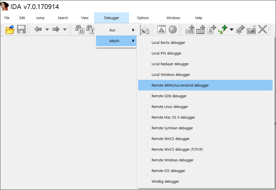The image size is (276, 190).
Task: Click the binoculars search immediate value icon
Action: (x=79, y=30)
